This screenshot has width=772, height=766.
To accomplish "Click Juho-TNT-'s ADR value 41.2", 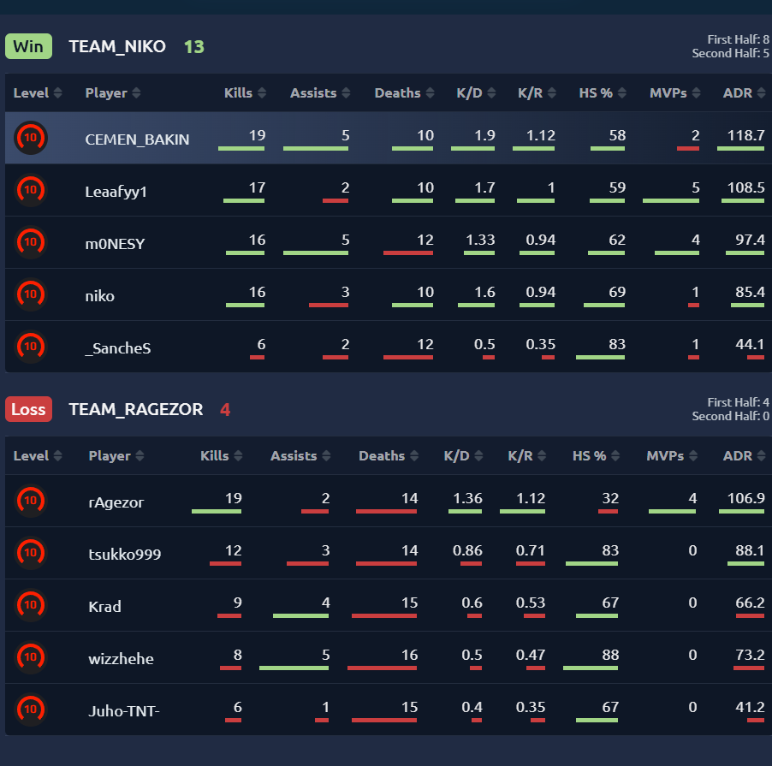I will (x=750, y=707).
